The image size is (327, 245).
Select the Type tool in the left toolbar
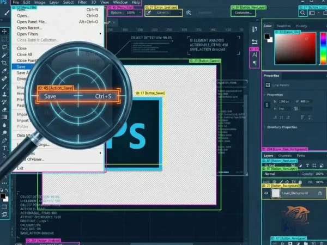[4, 148]
